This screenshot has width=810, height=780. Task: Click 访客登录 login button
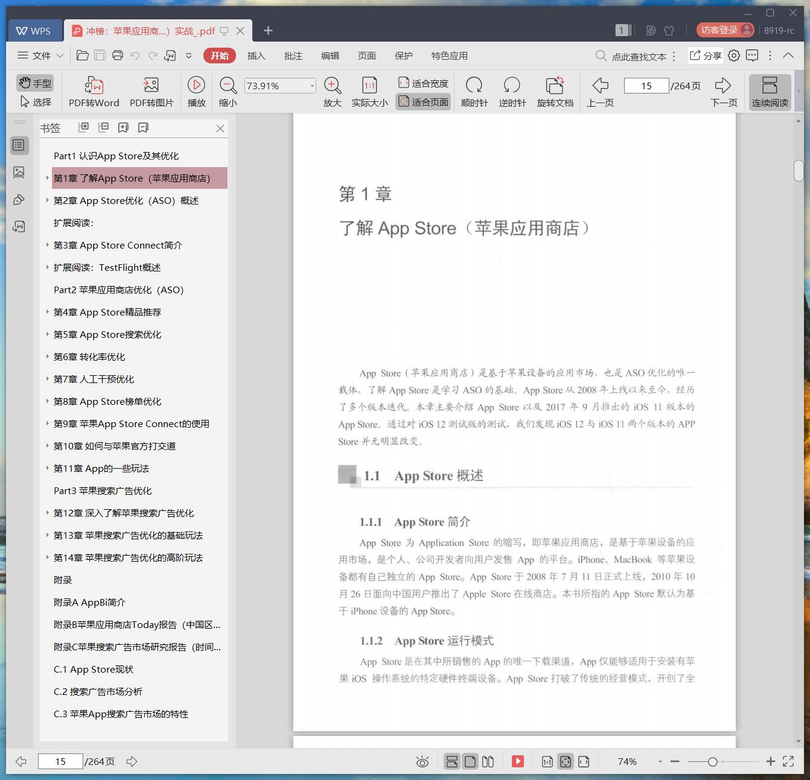tap(725, 30)
